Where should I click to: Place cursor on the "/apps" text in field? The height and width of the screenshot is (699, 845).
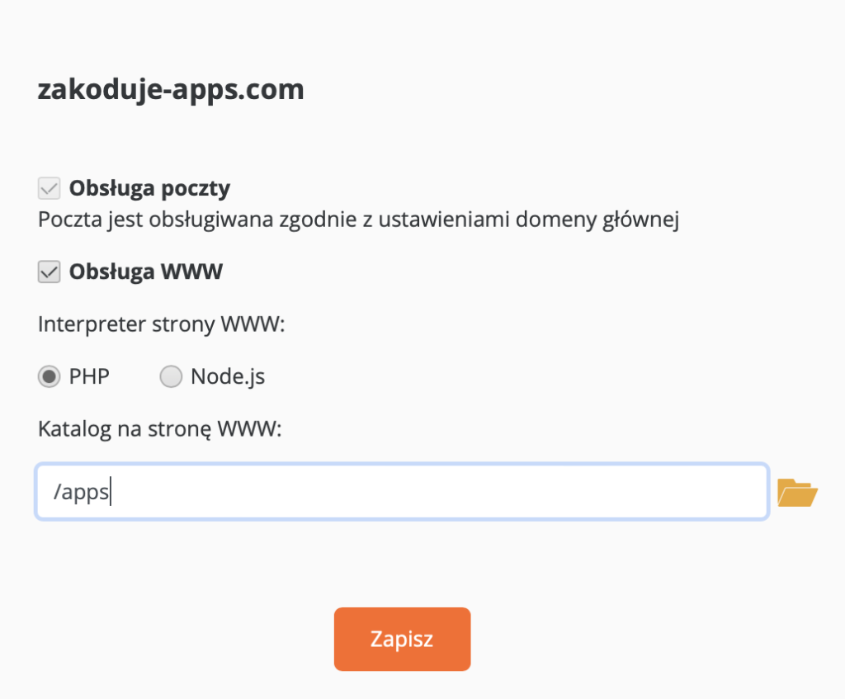click(81, 492)
